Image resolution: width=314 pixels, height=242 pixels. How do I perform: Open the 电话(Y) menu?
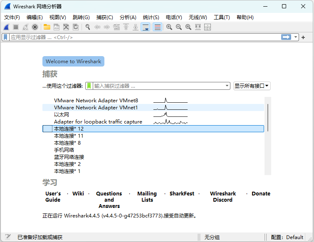click(x=174, y=17)
